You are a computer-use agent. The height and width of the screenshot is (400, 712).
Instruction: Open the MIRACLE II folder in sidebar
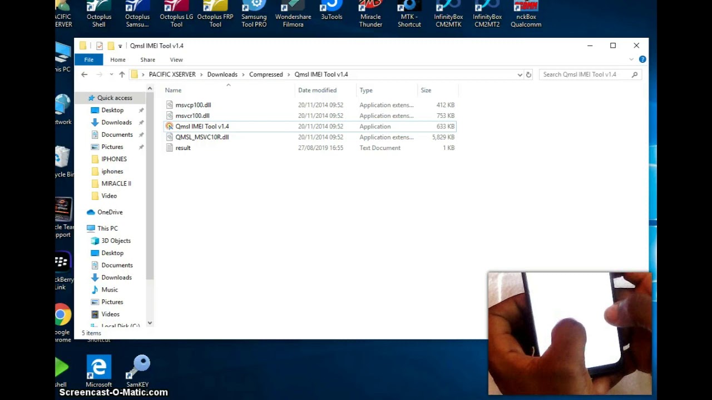coord(116,183)
